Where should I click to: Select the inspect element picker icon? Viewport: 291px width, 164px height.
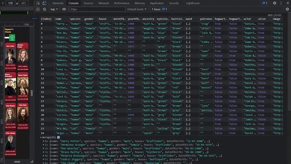(38, 3)
